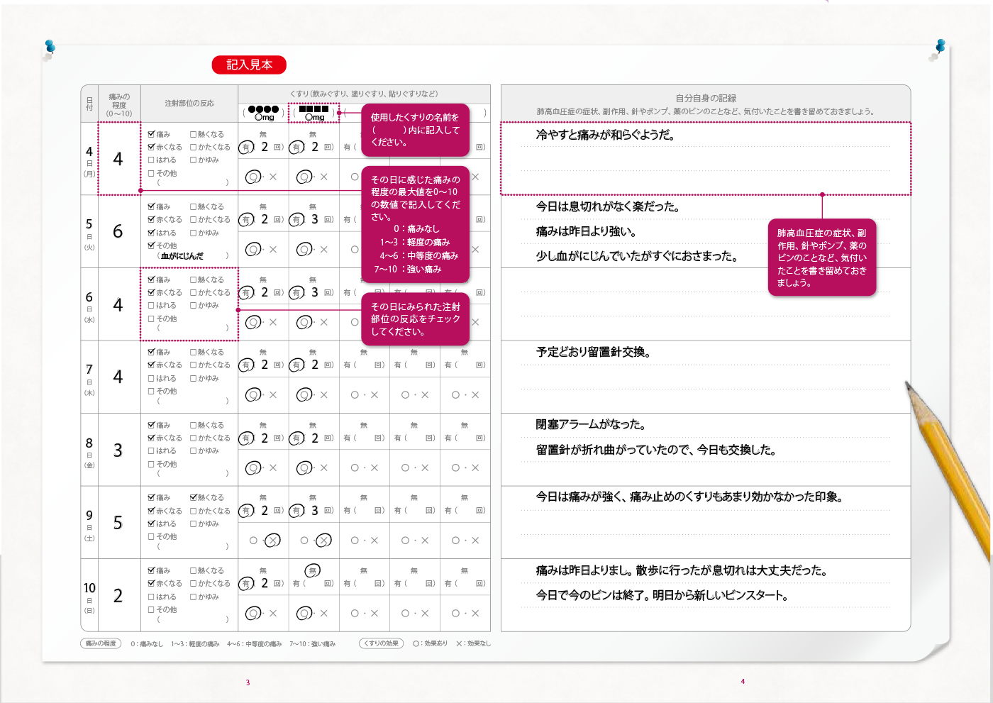Click the callout 使用したくすりの名前を
993x703 pixels.
pos(416,131)
